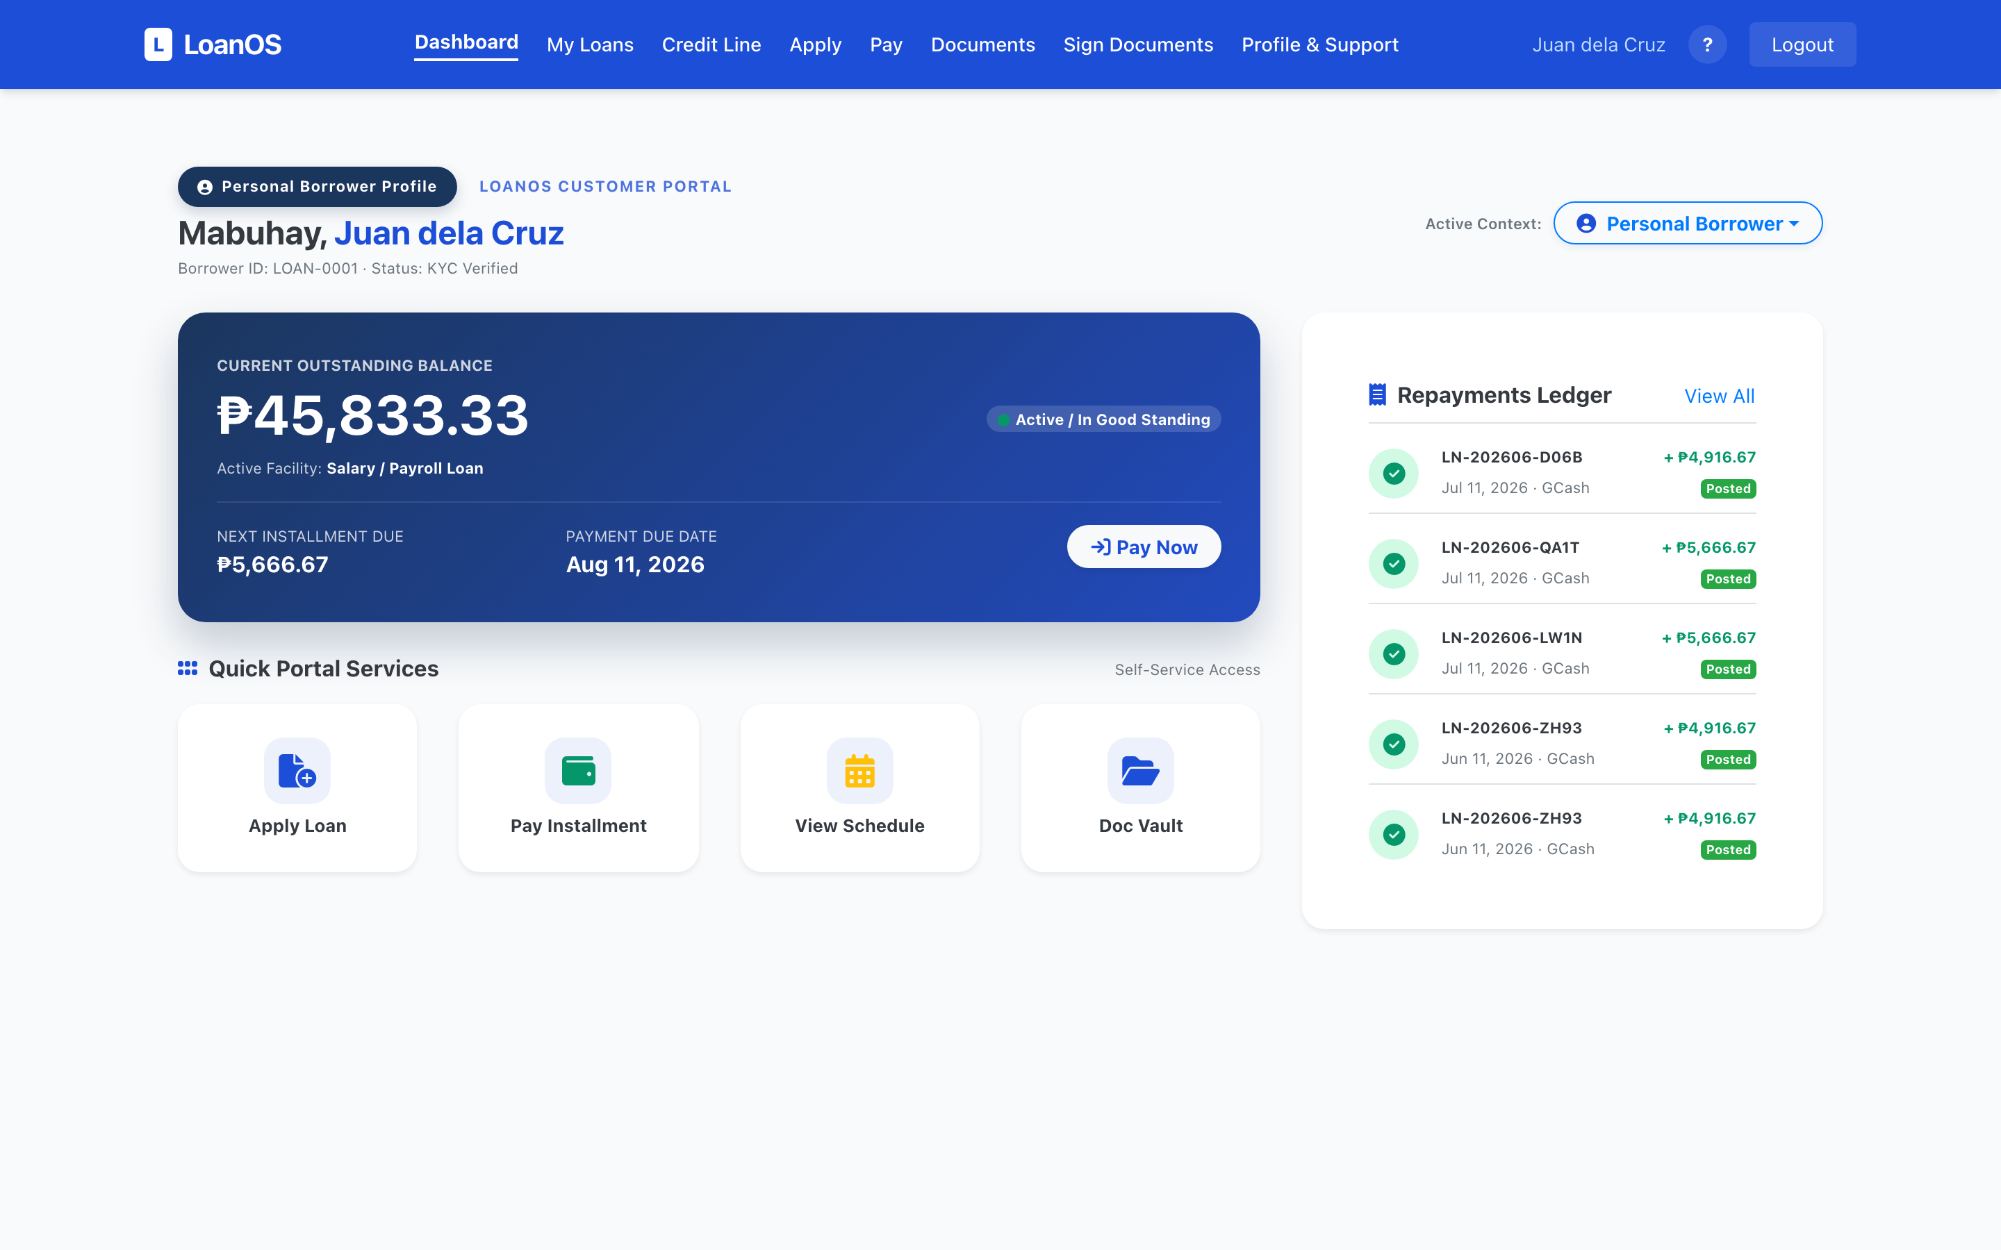Viewport: 2001px width, 1250px height.
Task: Click the Mabuhay, Juan dela Cruz heading
Action: 371,233
